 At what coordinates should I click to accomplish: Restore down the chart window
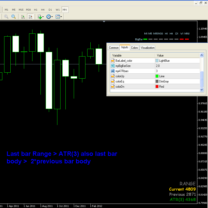click(201, 3)
